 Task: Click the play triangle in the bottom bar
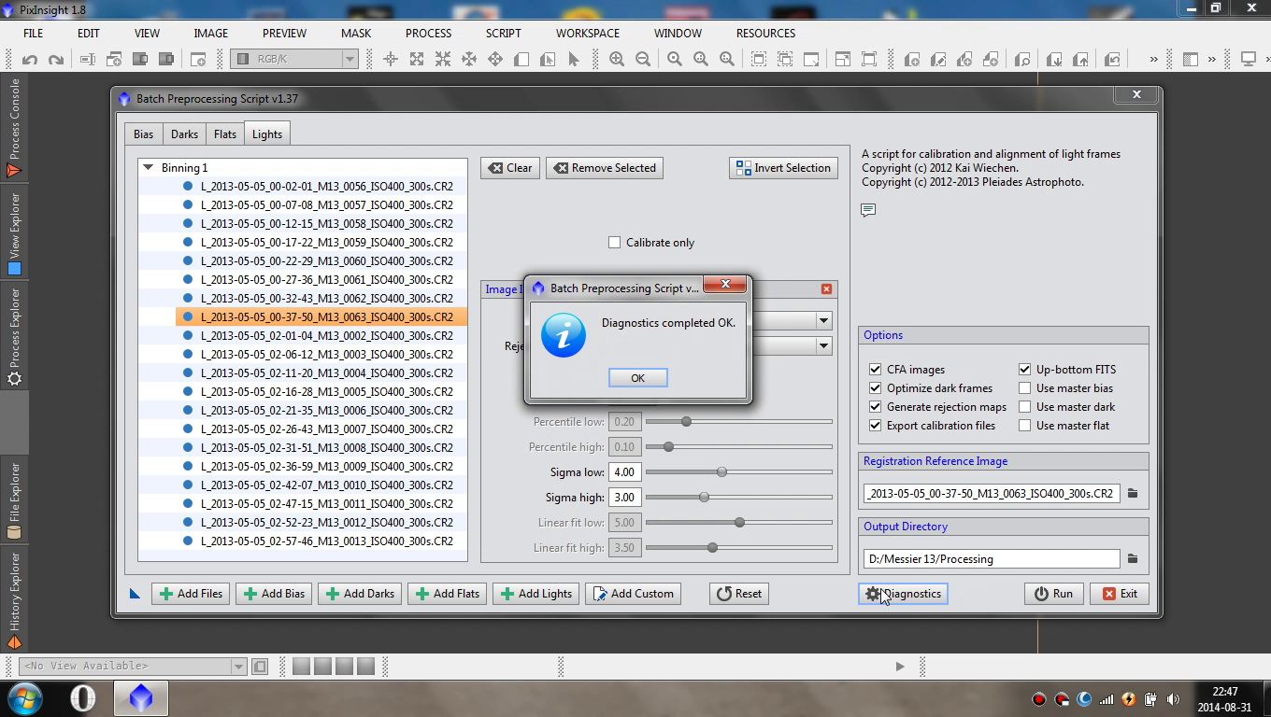click(x=899, y=666)
